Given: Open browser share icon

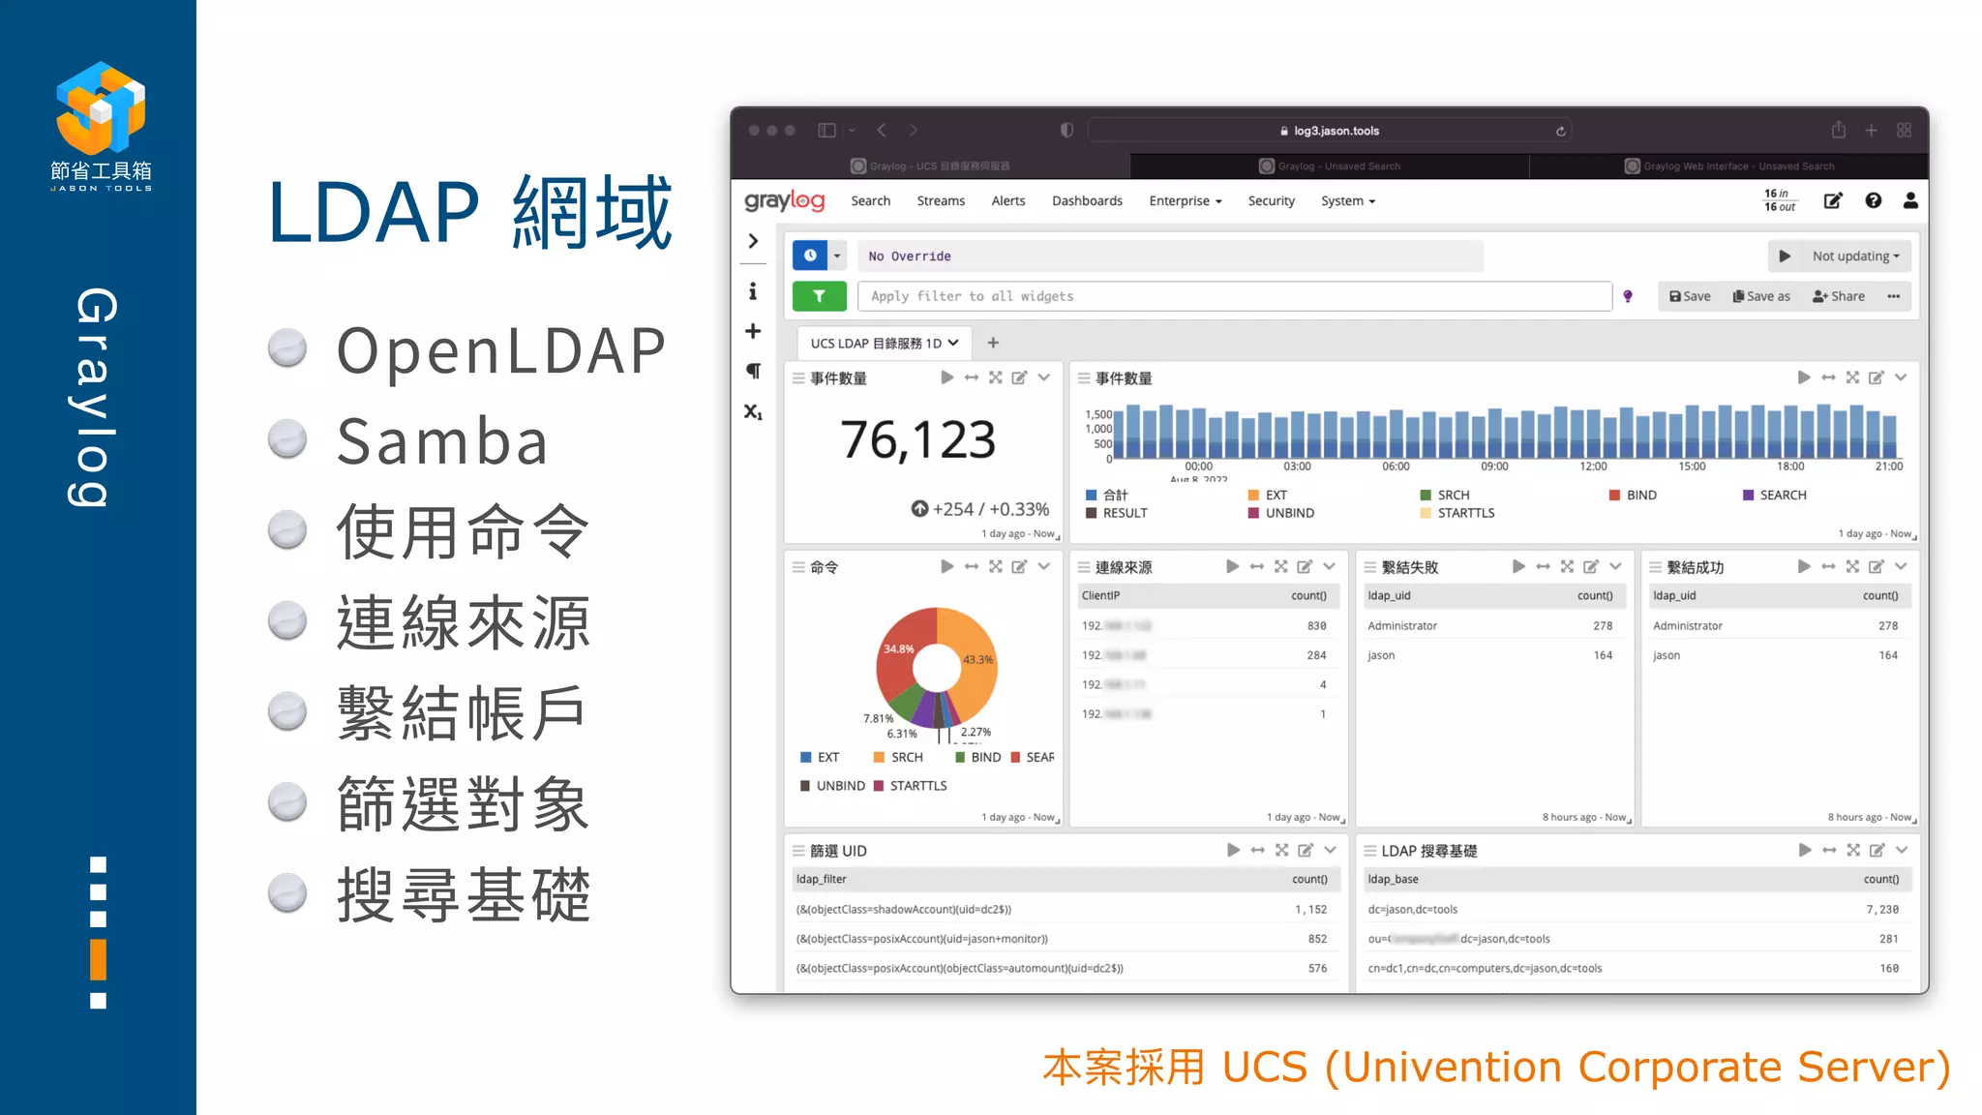Looking at the screenshot, I should tap(1839, 130).
